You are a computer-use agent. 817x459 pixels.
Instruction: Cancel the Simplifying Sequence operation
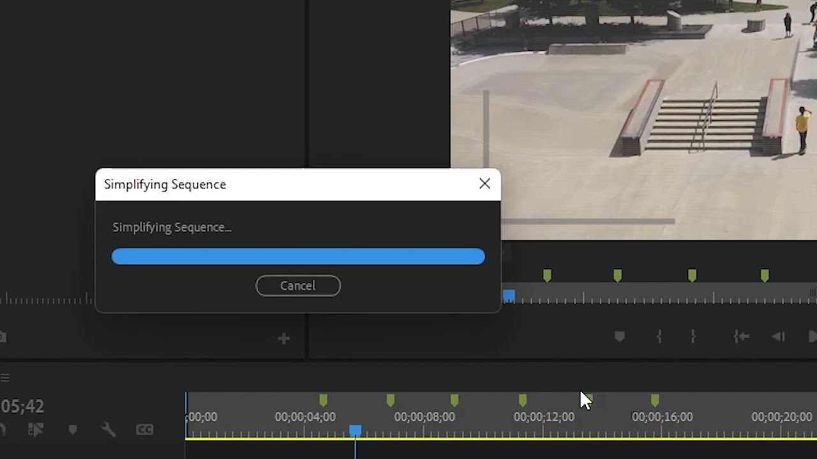[298, 286]
